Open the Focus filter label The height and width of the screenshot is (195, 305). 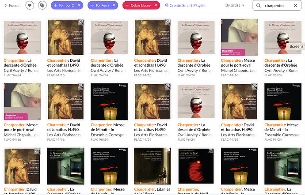[x=14, y=5]
